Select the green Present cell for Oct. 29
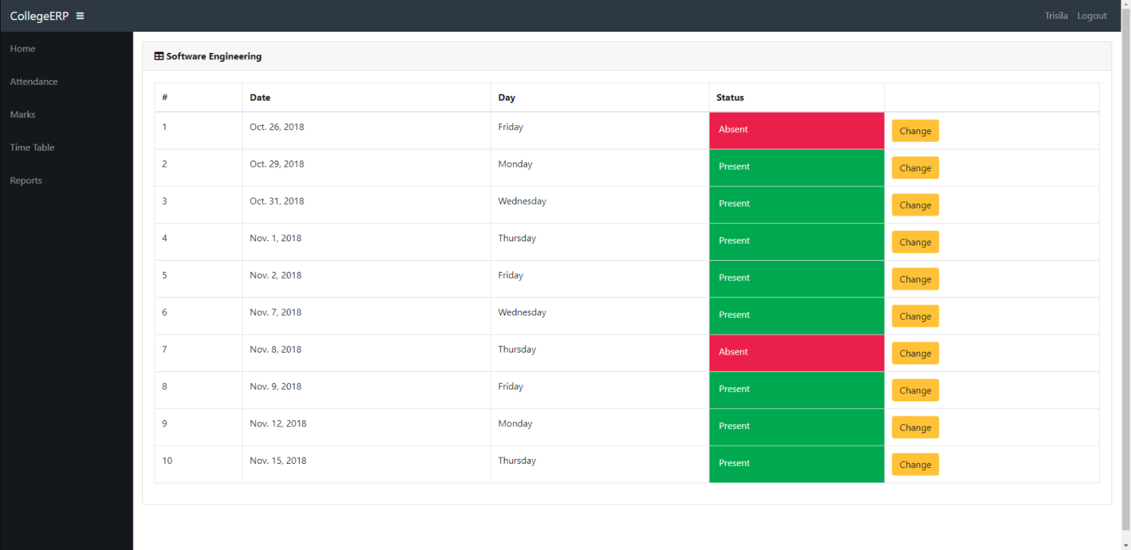The height and width of the screenshot is (550, 1131). [x=796, y=168]
